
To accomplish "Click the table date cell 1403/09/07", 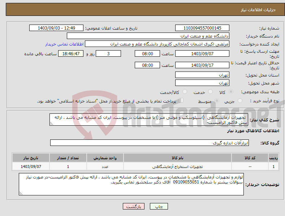I will click(x=31, y=167).
